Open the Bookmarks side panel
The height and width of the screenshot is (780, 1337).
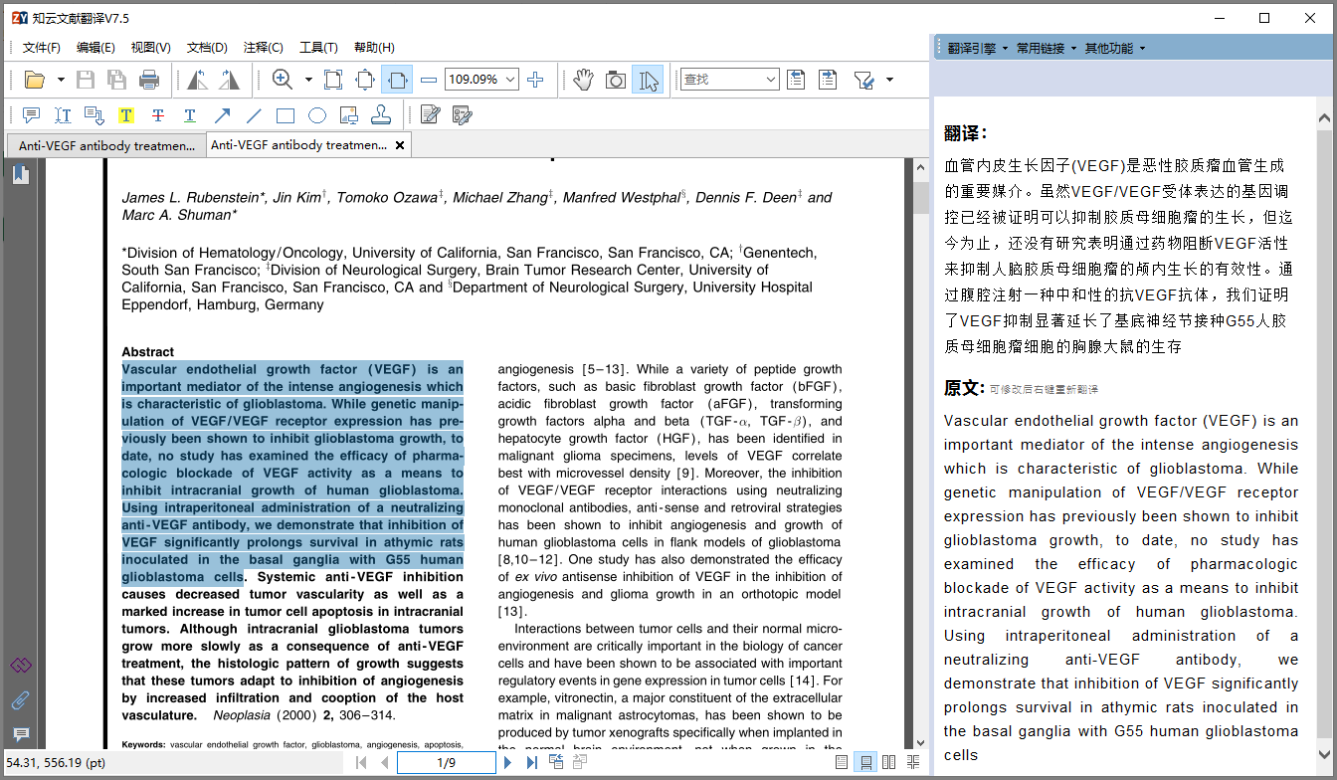pyautogui.click(x=21, y=175)
